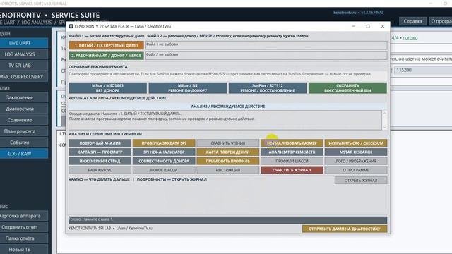Image resolution: width=452 pixels, height=254 pixels.
Task: Click 'ОТПРАВИТЬ ДАМП НА ДИАГНОСТИКУ'
Action: coord(345,229)
